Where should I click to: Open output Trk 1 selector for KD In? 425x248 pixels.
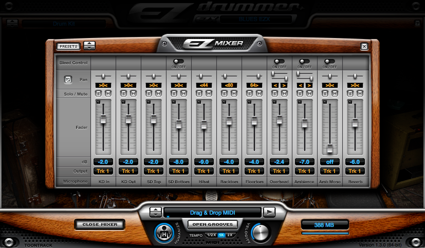103,171
